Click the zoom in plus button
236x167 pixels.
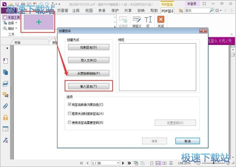(228, 163)
